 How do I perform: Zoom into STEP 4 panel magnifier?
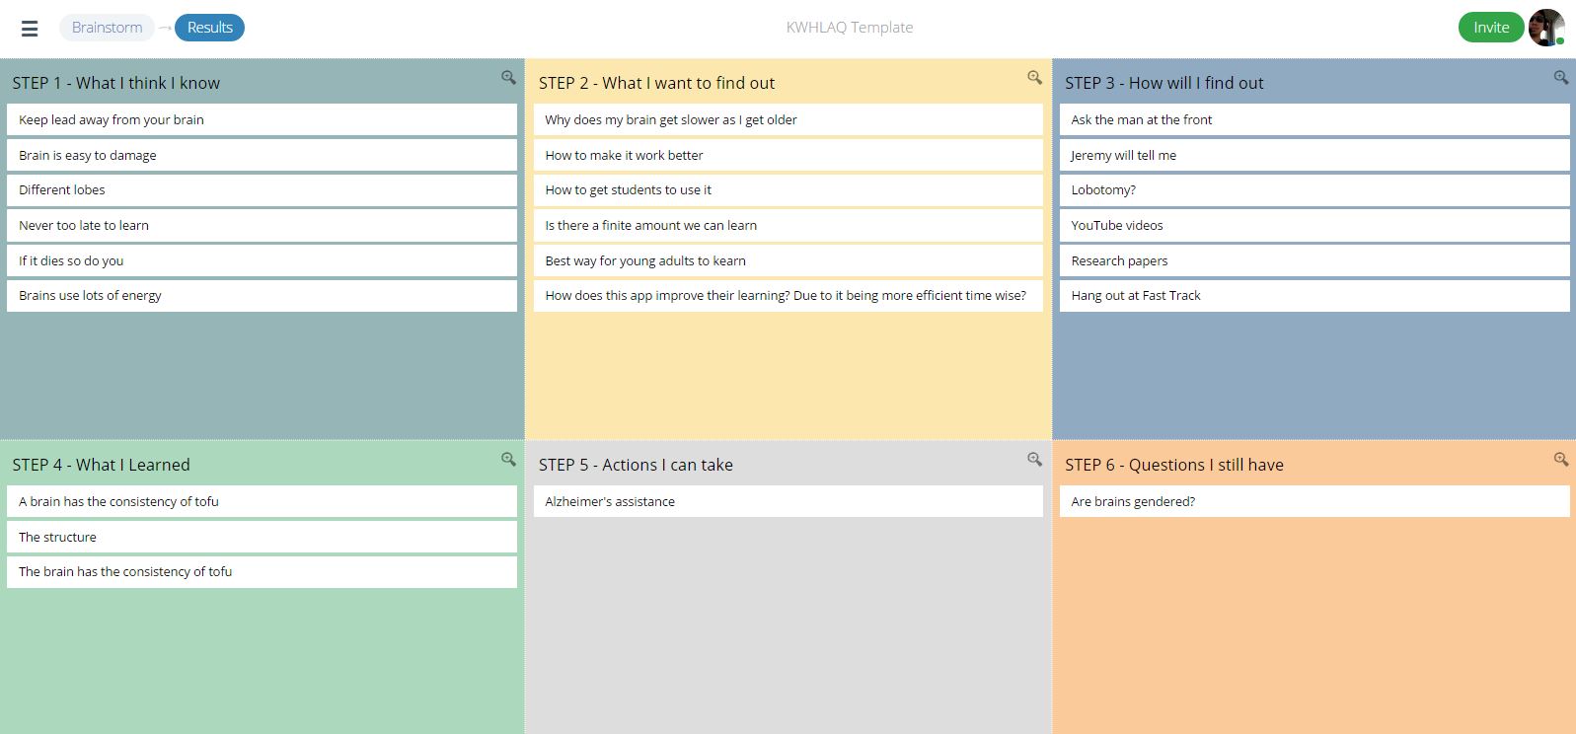508,459
